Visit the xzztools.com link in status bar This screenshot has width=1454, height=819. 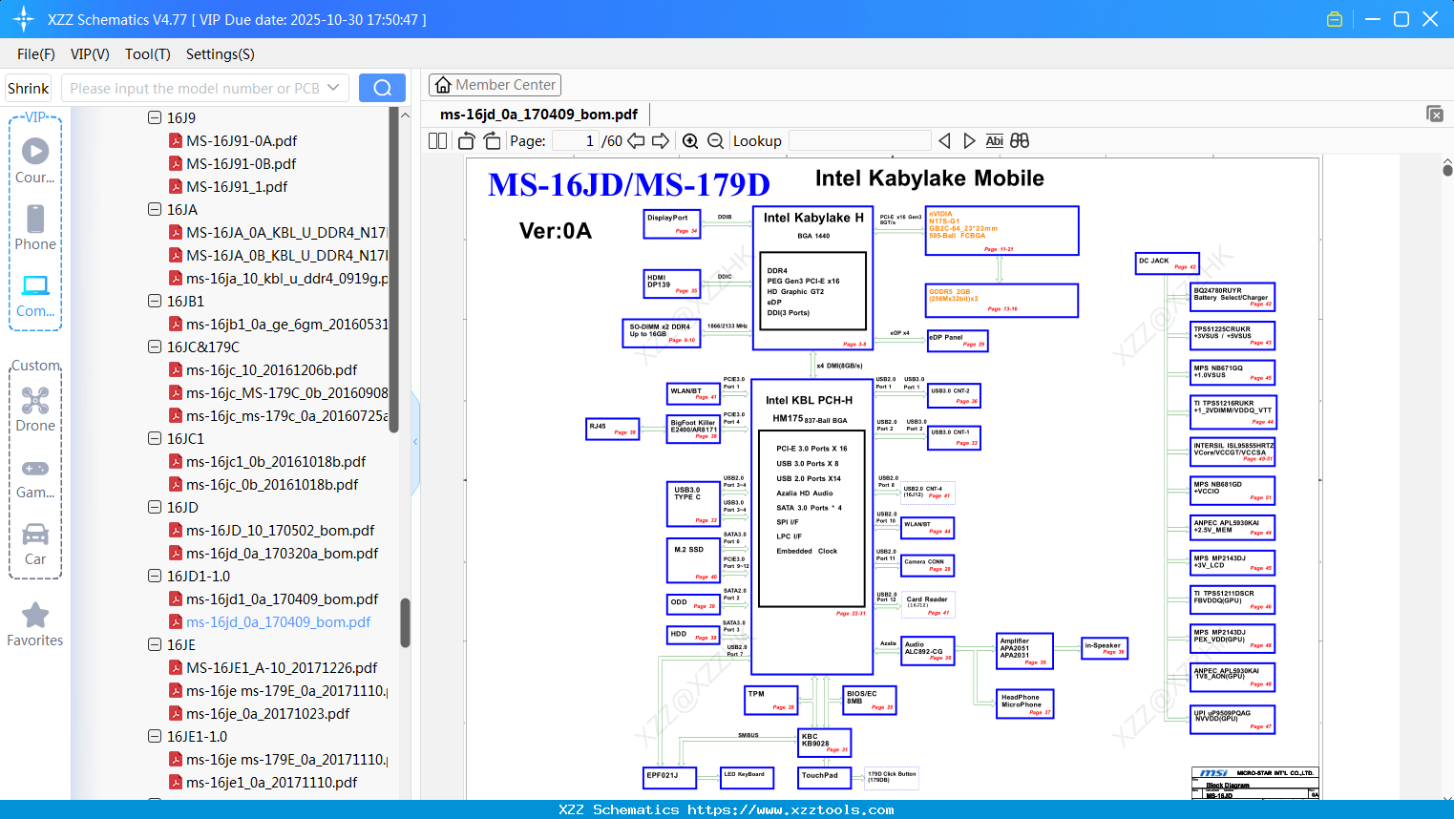(790, 809)
